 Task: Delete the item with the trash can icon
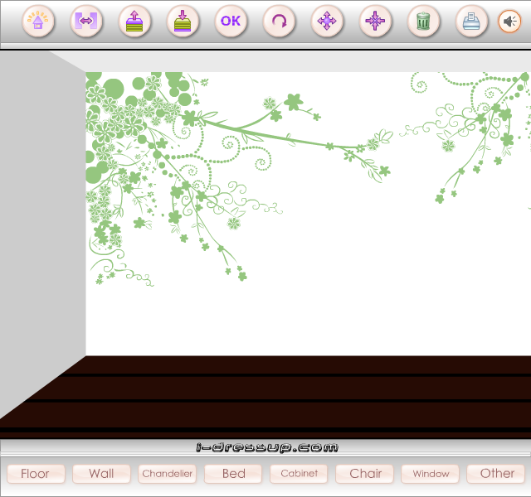(423, 21)
